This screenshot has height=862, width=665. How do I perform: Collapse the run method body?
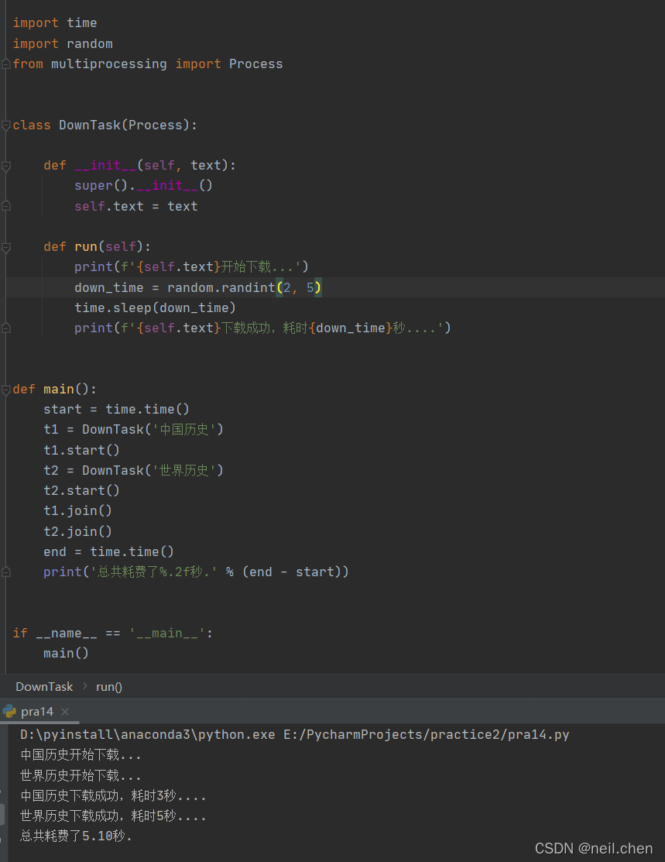click(5, 246)
